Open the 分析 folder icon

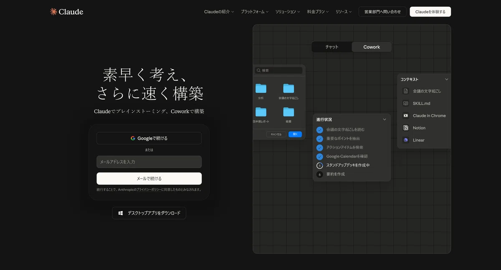point(261,88)
